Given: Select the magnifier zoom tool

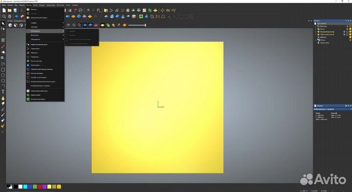Looking at the screenshot, I should (x=4, y=17).
